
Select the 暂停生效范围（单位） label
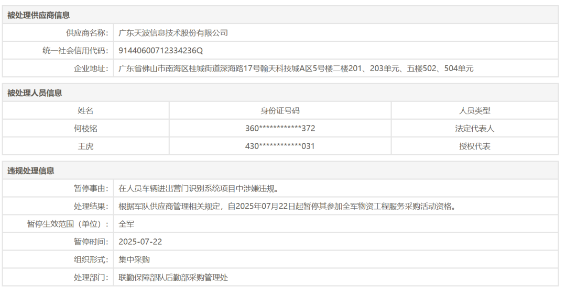point(68,224)
